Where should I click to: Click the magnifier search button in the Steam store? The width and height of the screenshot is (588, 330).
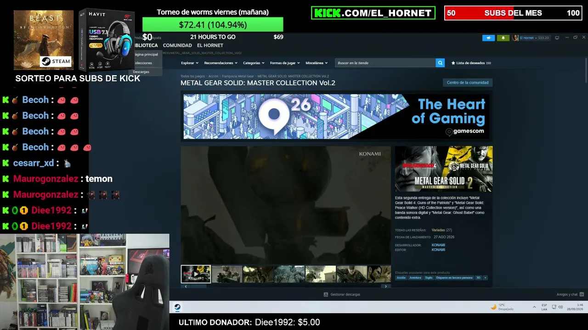(440, 63)
